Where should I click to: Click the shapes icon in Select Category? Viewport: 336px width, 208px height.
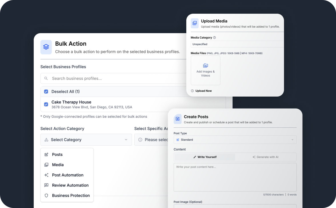coord(46,140)
